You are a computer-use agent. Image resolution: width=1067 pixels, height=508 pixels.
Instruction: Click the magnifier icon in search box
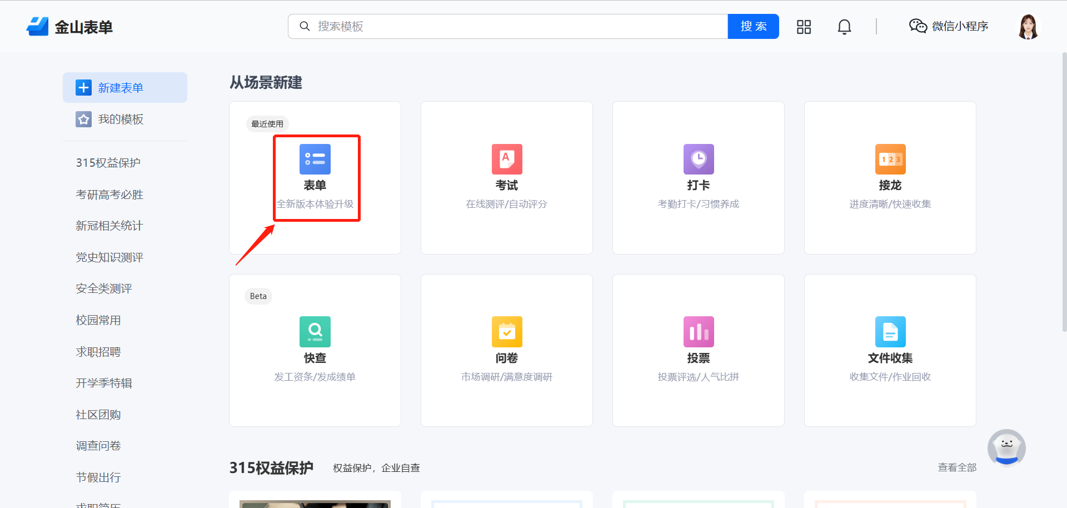point(305,26)
